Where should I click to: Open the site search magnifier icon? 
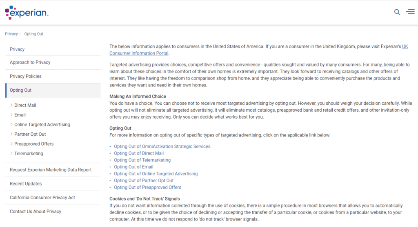pos(397,12)
